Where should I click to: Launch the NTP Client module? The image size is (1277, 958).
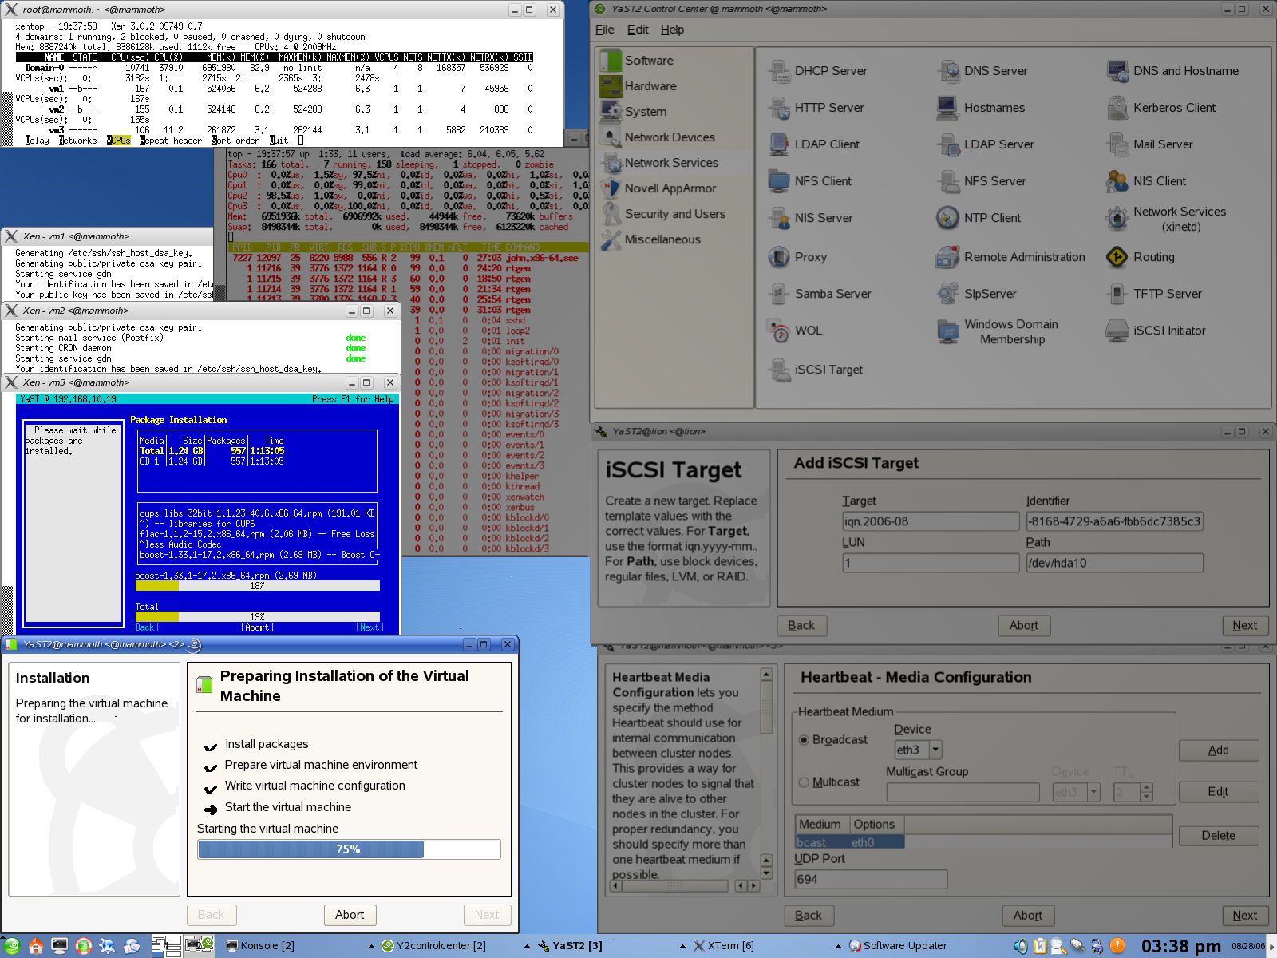(x=947, y=218)
